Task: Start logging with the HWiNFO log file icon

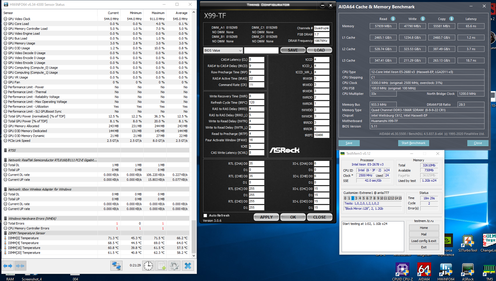Action: tap(162, 266)
